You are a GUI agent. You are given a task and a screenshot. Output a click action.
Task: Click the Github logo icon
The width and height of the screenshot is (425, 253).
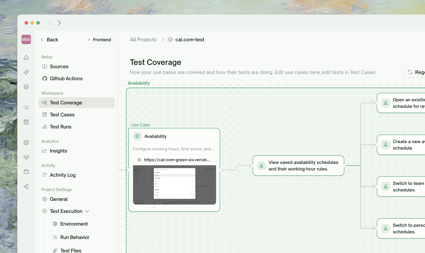pyautogui.click(x=45, y=78)
